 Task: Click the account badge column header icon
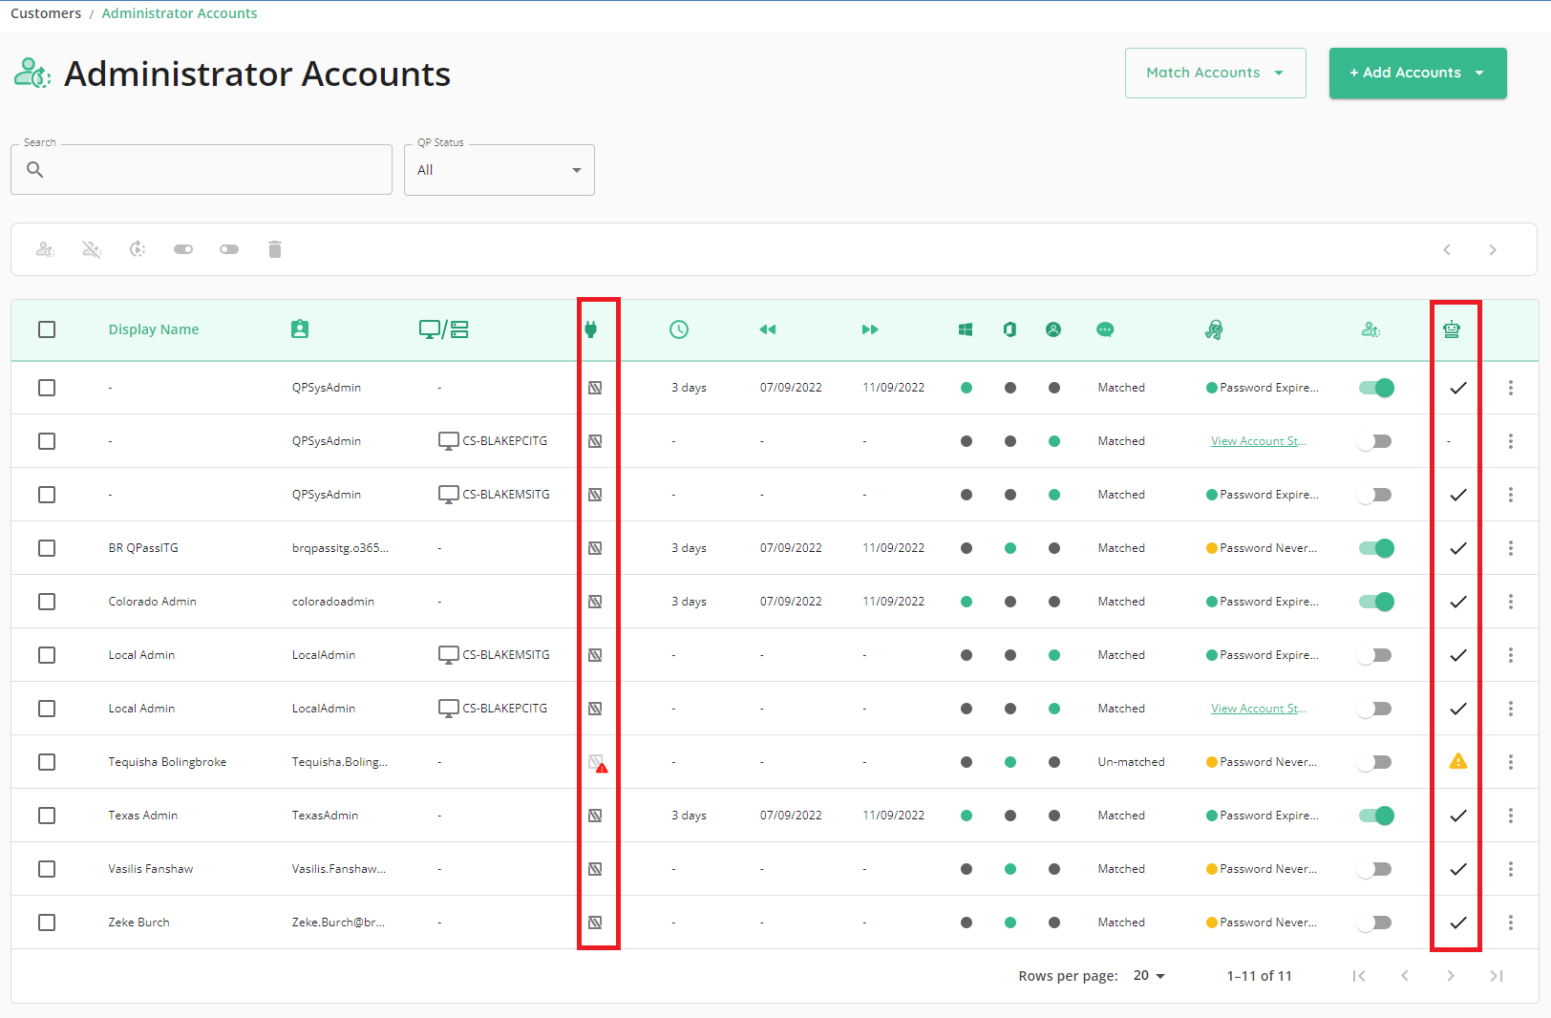tap(300, 329)
